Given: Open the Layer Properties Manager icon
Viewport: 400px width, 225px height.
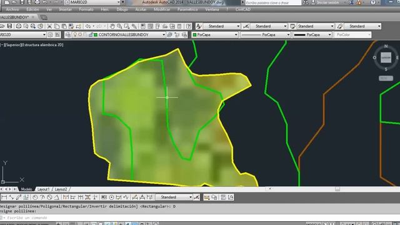Looking at the screenshot, I should (x=67, y=35).
